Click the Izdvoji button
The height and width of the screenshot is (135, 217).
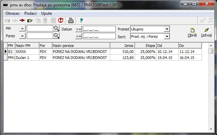207,32
